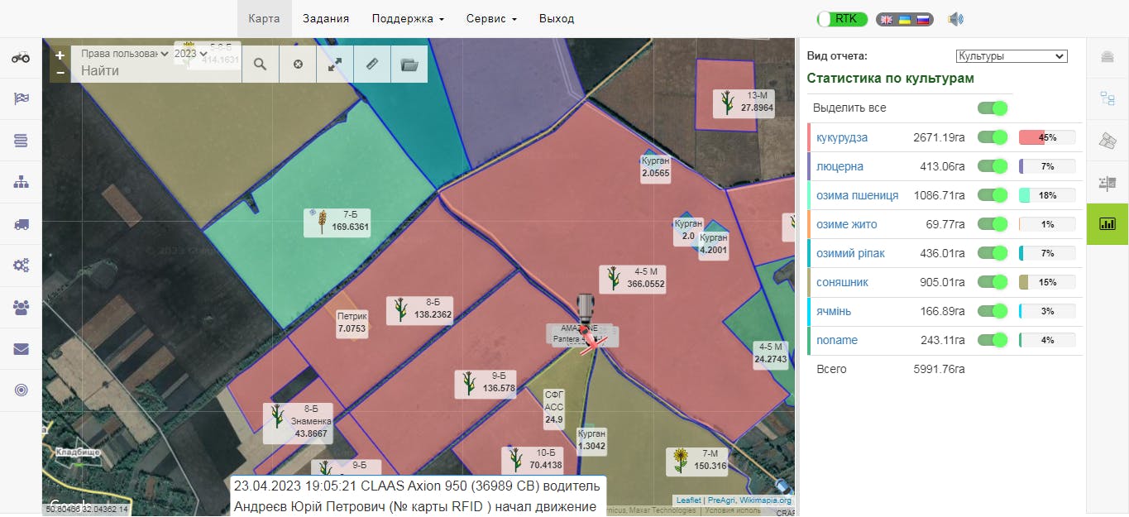Expand the Поддержка menu

408,18
